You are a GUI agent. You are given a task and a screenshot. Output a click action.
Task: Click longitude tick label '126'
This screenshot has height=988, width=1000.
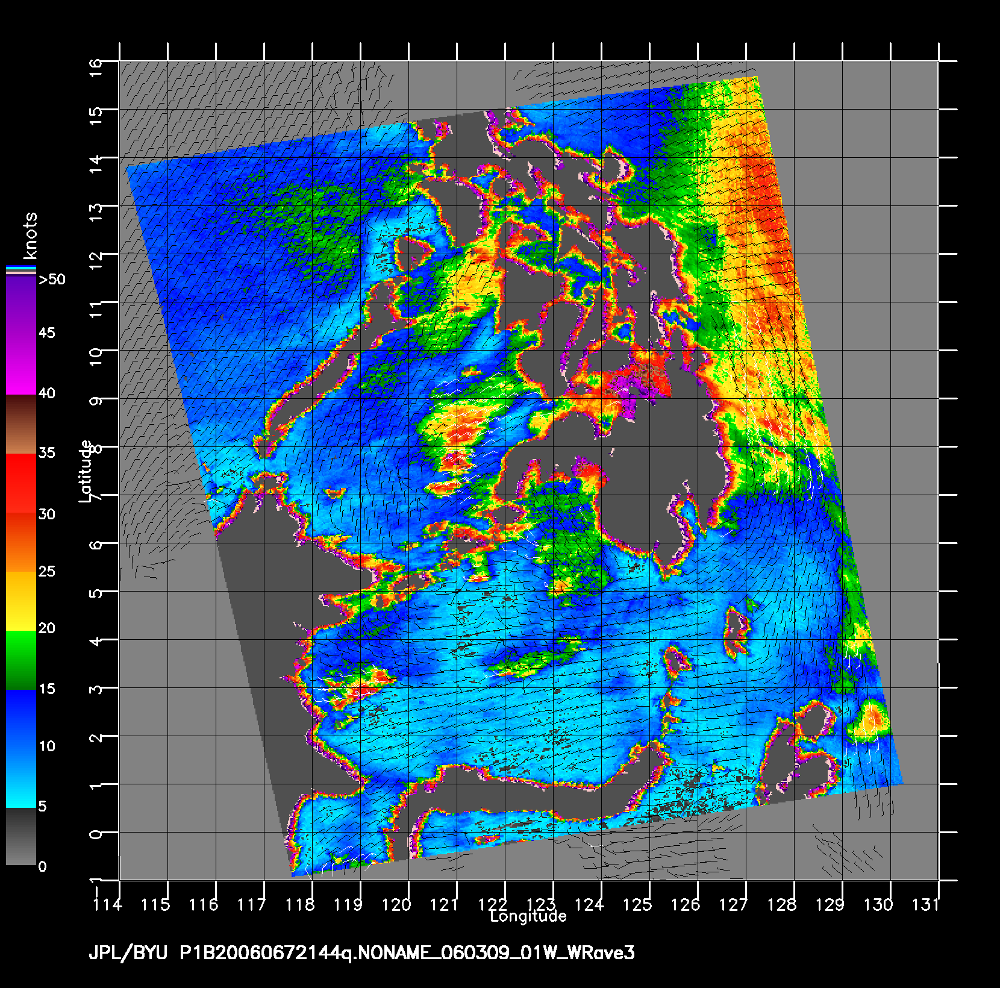[686, 905]
